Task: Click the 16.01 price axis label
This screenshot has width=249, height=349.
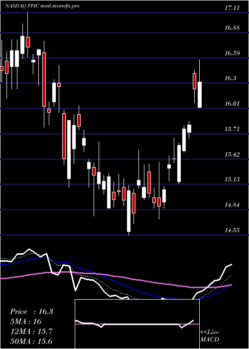Action: point(232,104)
